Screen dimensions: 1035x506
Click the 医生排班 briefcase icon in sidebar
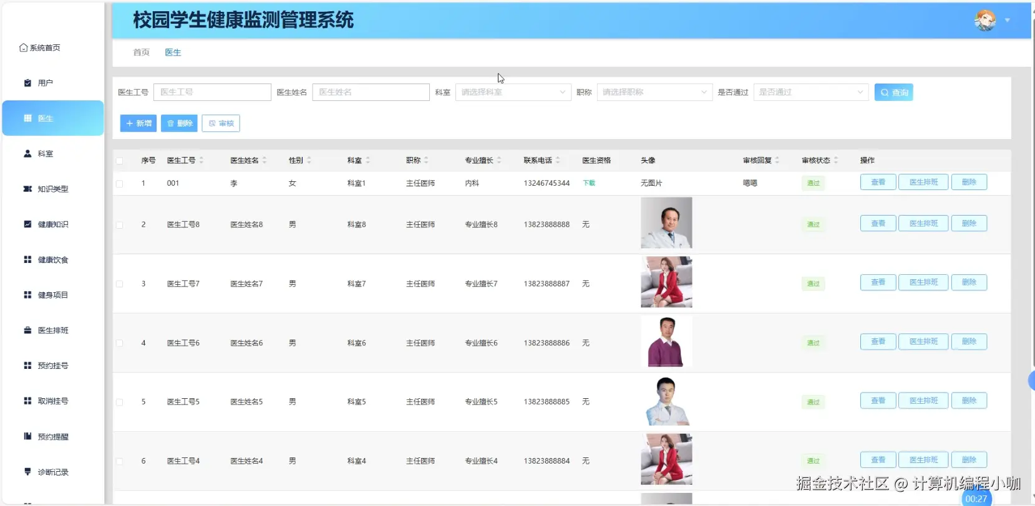pyautogui.click(x=27, y=330)
